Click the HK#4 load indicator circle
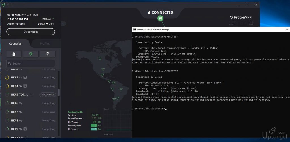Viewport: 290px width, 142px height. 7,86
